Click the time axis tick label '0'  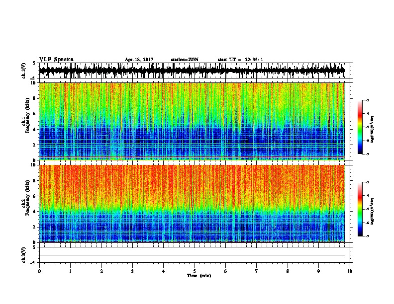click(39, 271)
